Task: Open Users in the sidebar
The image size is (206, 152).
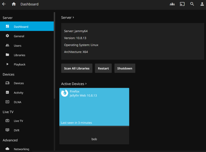Action: (x=18, y=46)
